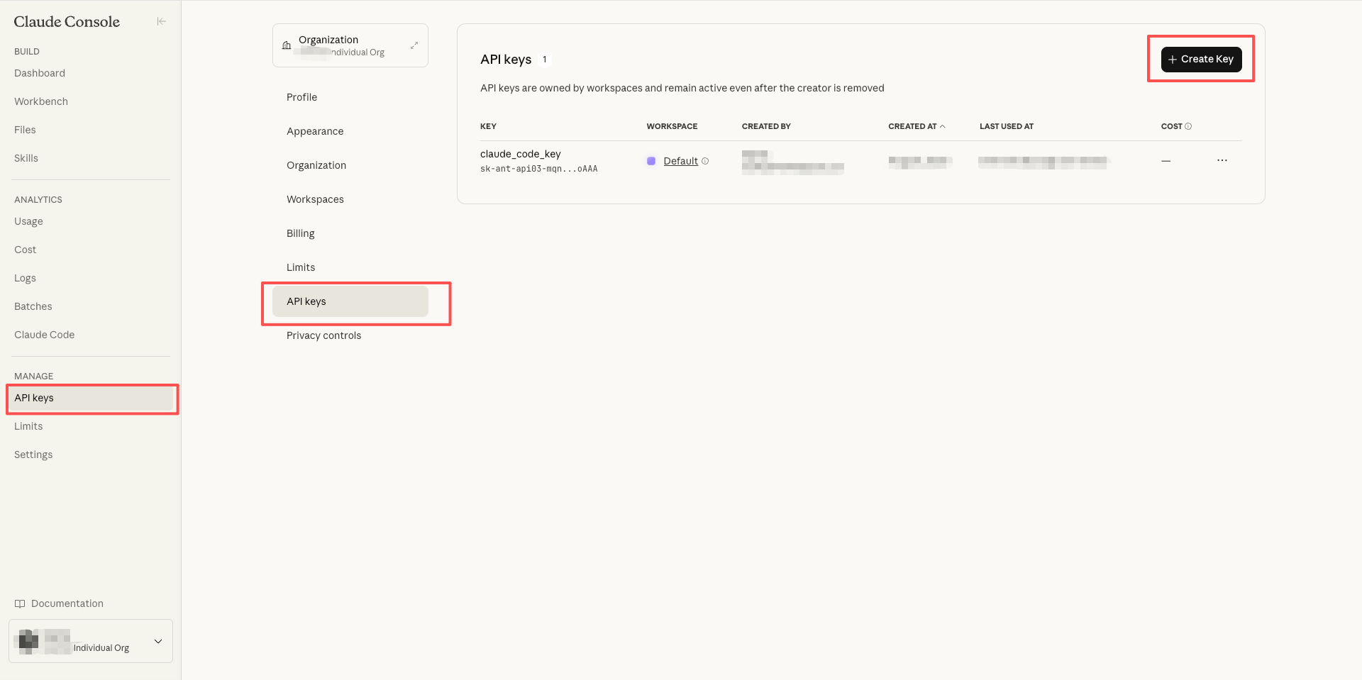Click the info icon next to Default workspace
The image size is (1362, 680).
[x=705, y=161]
